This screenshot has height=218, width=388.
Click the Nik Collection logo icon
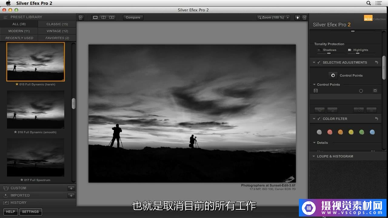[368, 18]
